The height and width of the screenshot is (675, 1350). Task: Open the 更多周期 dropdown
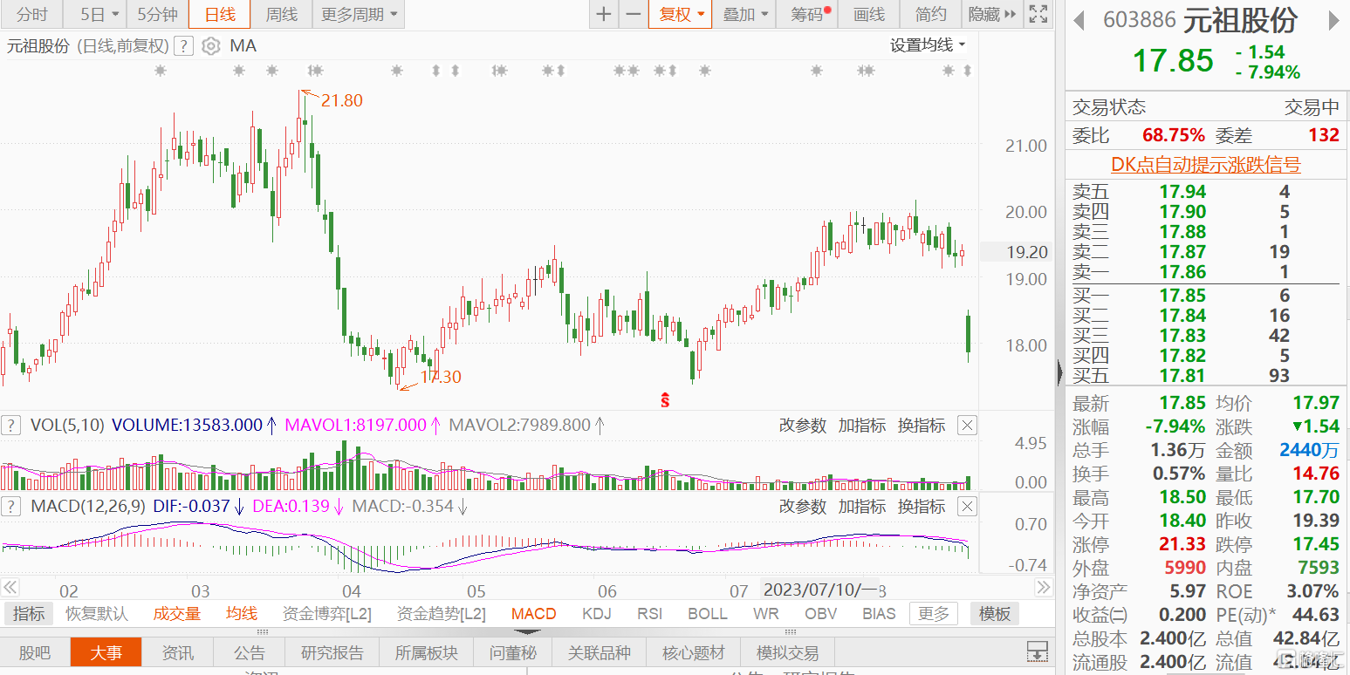click(359, 14)
